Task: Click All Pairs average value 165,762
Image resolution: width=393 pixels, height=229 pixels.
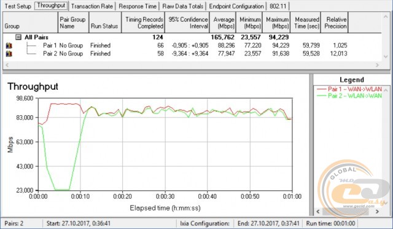Action: 222,37
